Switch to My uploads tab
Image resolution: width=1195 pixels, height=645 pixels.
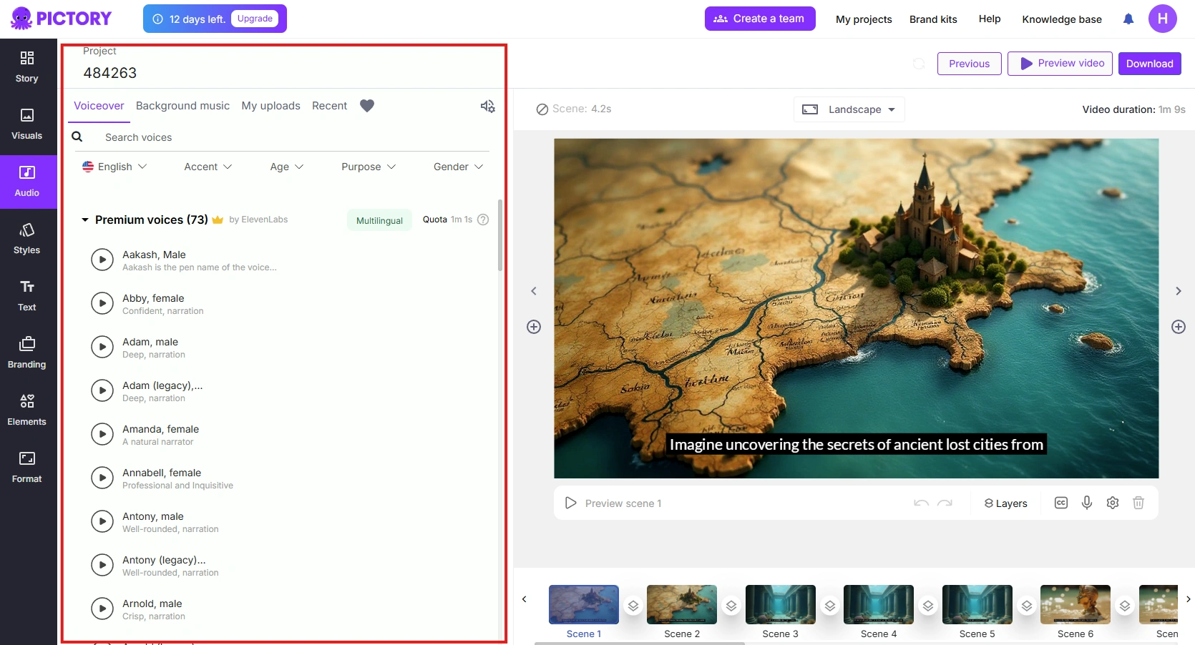pos(270,106)
